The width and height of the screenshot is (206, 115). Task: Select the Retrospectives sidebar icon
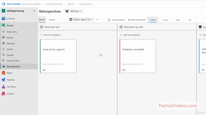pyautogui.click(x=4, y=66)
